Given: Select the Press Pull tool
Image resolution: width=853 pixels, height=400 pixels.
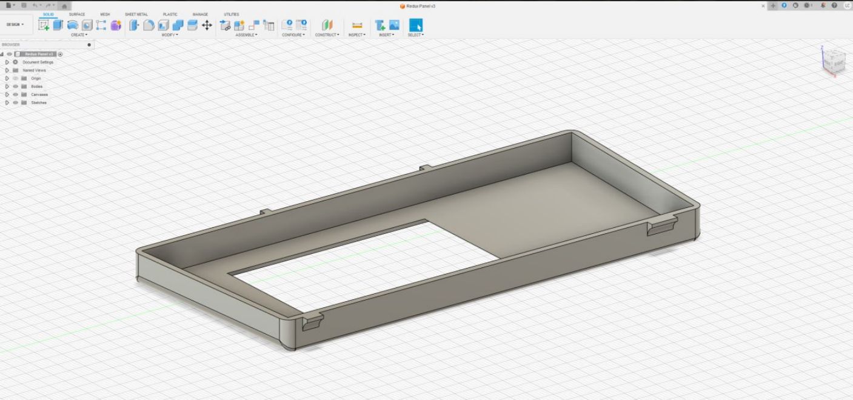Looking at the screenshot, I should pos(134,25).
